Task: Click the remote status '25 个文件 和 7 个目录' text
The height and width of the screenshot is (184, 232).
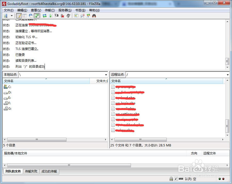Action: tap(127, 145)
